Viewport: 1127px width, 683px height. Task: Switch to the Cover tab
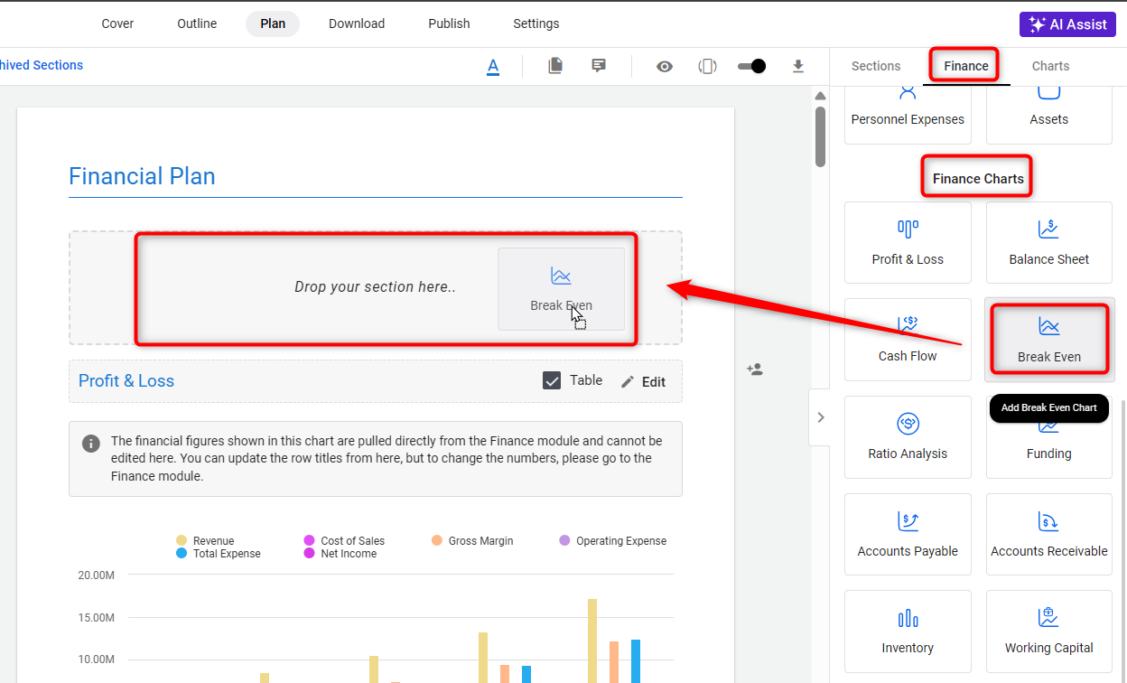pos(117,23)
